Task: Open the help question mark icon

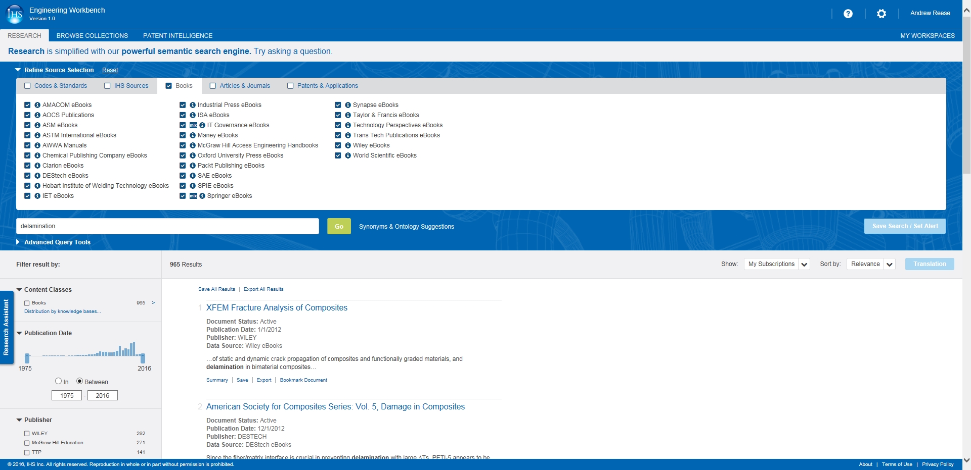Action: coord(848,14)
